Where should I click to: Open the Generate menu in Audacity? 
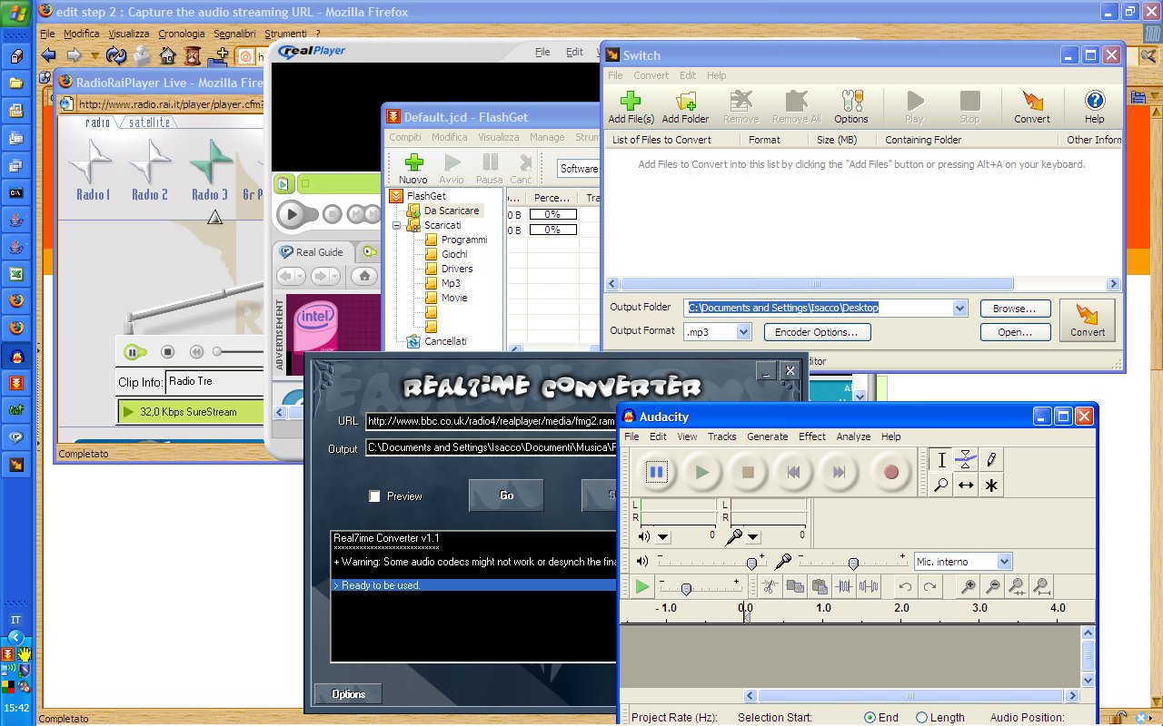[x=768, y=437]
